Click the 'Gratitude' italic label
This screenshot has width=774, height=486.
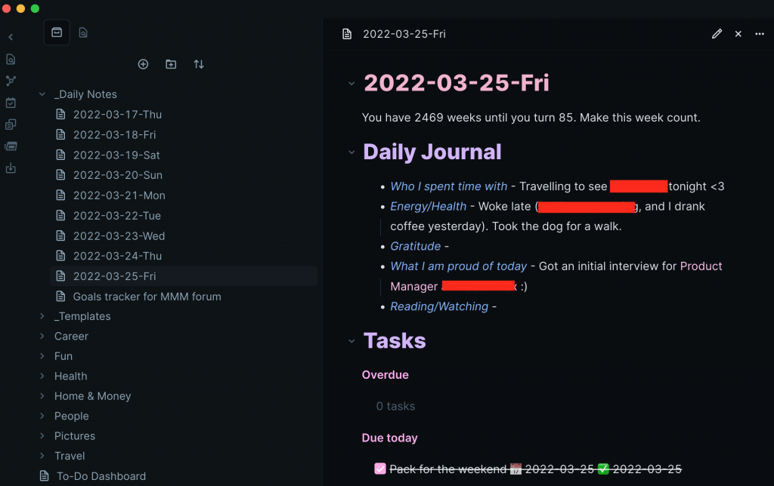[415, 246]
